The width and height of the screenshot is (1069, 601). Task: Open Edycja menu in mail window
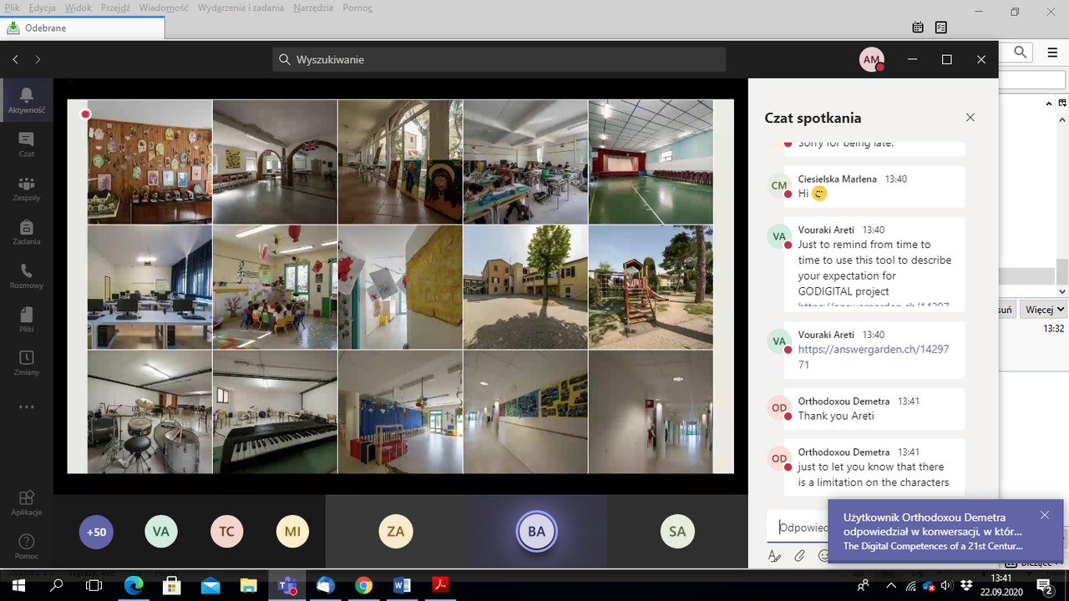tap(42, 8)
